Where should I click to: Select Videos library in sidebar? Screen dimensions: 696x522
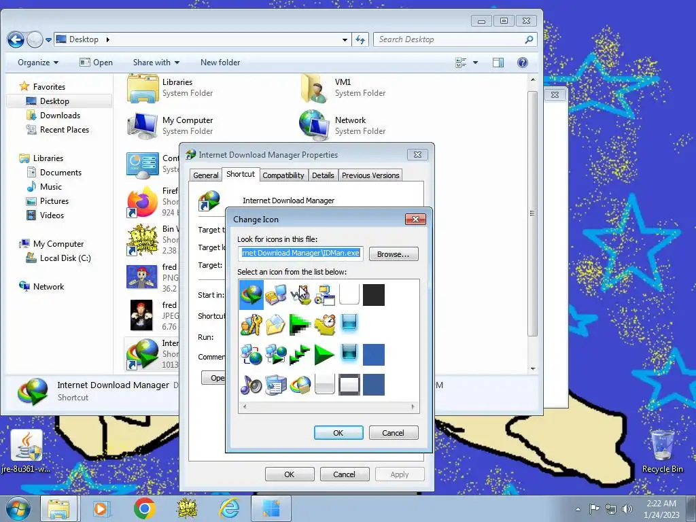[52, 215]
